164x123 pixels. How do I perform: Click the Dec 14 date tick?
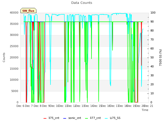click(89, 106)
